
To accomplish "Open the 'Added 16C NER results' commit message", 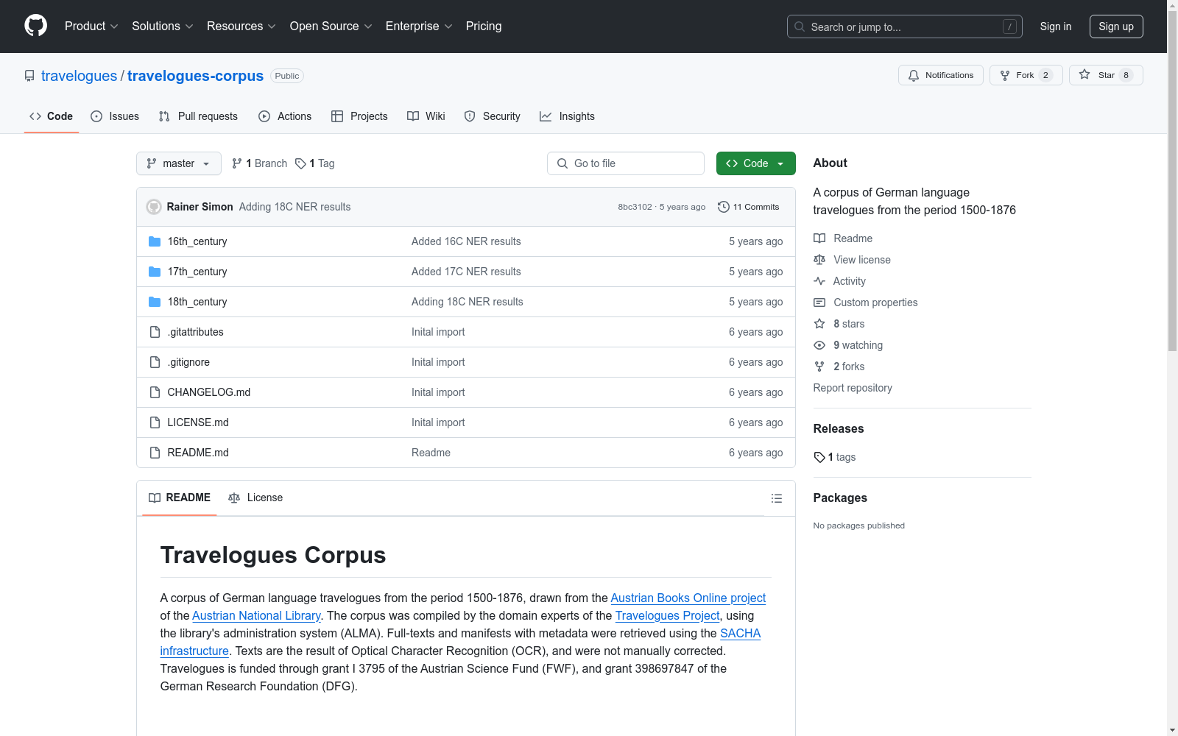I will coord(466,241).
